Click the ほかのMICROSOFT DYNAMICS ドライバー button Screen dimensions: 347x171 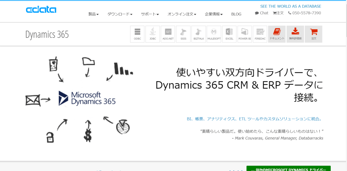[288, 169]
